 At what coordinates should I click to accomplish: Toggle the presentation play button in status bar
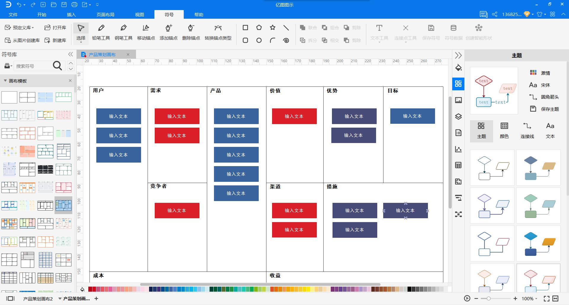(x=467, y=298)
